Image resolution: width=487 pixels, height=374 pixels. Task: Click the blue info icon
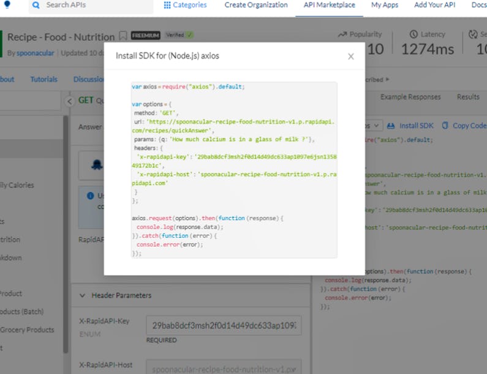91,196
